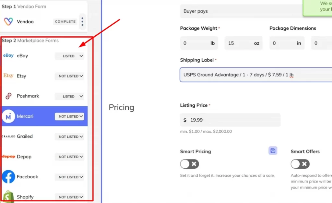The height and width of the screenshot is (203, 332).
Task: Click the Depop logo icon
Action: tap(8, 156)
